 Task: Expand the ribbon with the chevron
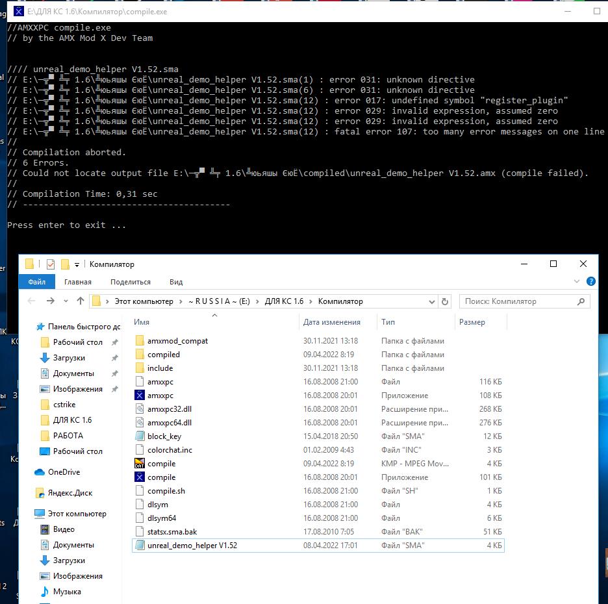click(577, 281)
